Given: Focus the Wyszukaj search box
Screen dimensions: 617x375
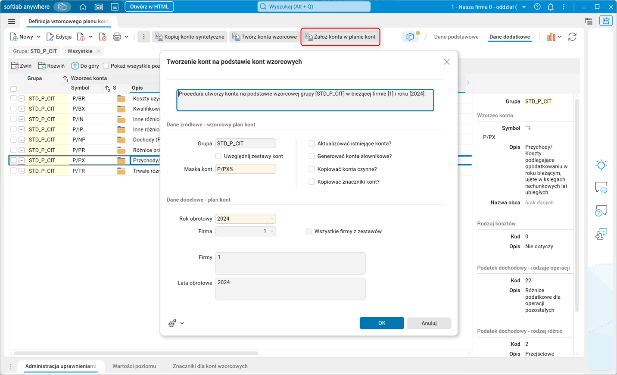Looking at the screenshot, I should click(314, 7).
